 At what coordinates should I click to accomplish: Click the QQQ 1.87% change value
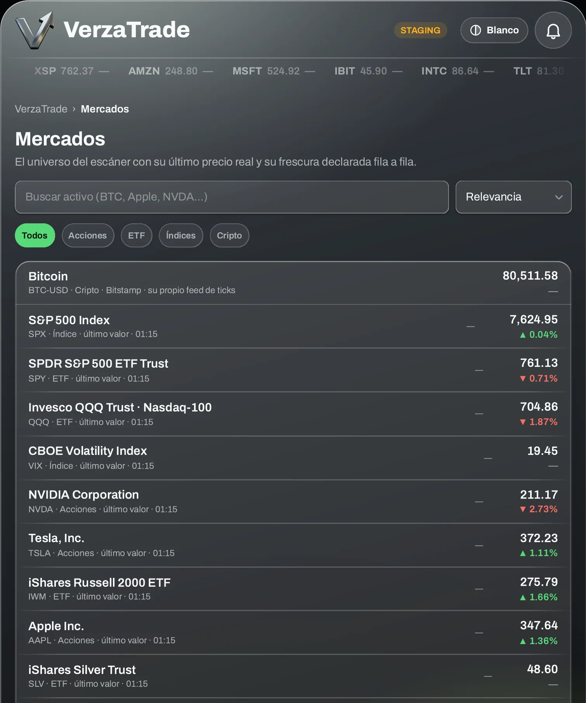pos(539,422)
